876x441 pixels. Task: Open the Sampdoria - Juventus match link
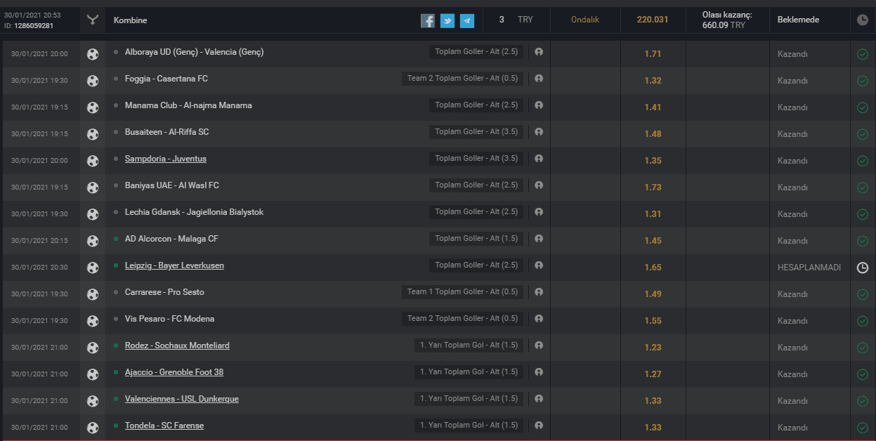tap(166, 159)
